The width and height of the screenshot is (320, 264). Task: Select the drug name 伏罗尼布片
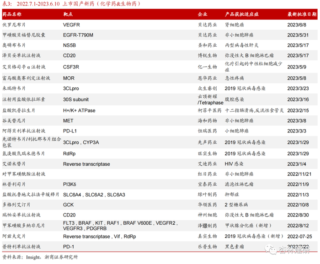pos(14,25)
